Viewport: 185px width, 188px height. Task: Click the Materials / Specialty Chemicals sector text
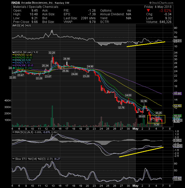(36, 7)
